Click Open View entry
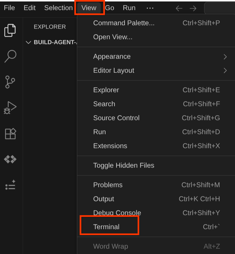This screenshot has width=235, height=254. pos(112,37)
